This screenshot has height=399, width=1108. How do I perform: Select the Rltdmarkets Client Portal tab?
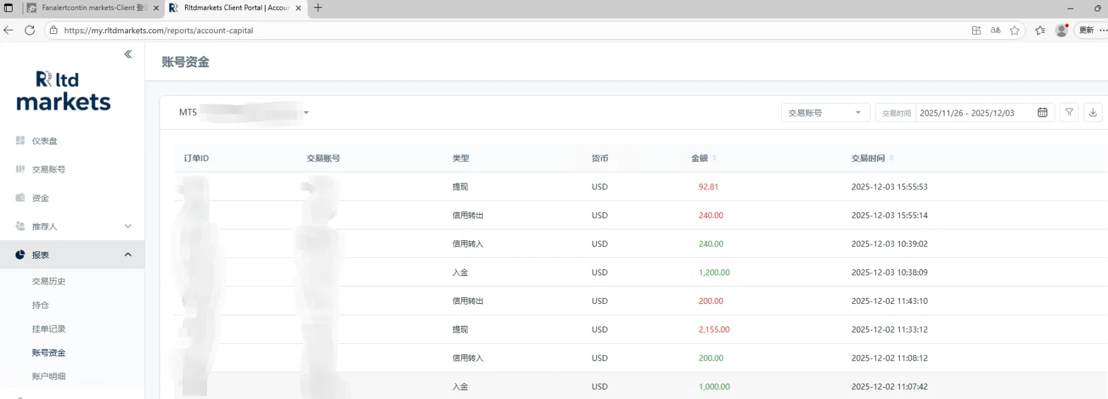235,8
